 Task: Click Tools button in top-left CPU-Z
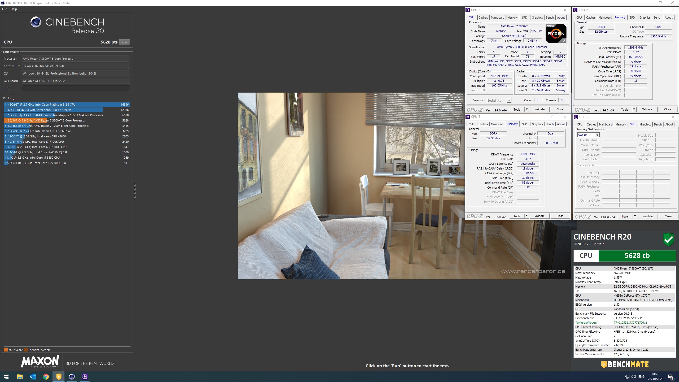(x=517, y=109)
